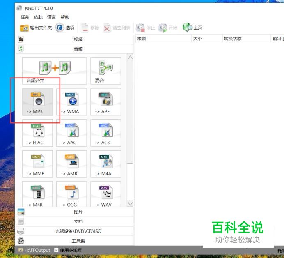284x258 pixels.
Task: Click the Format Factory title bar icon
Action: pyautogui.click(x=19, y=8)
